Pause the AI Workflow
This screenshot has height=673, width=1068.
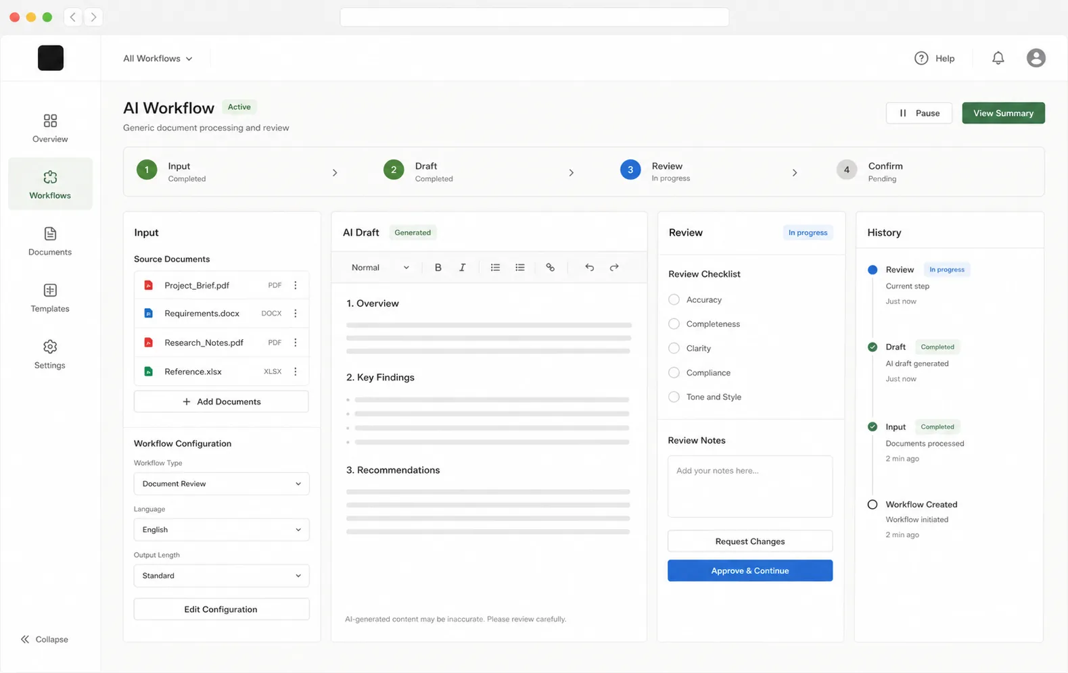coord(919,113)
